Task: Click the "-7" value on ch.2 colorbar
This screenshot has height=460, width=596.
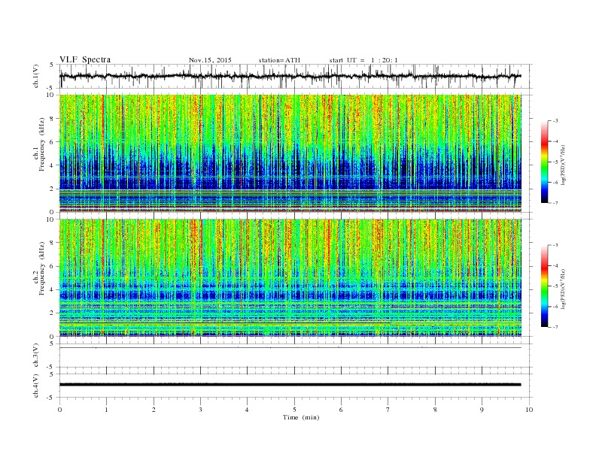Action: [x=555, y=327]
